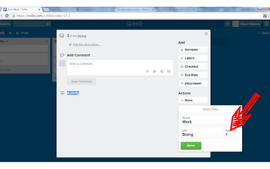The width and height of the screenshot is (270, 169).
Task: Click the Move Card popup title
Action: [x=210, y=109]
